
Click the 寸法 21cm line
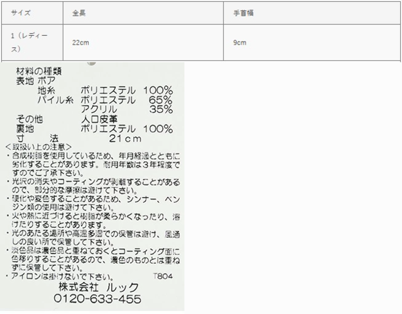(82, 138)
